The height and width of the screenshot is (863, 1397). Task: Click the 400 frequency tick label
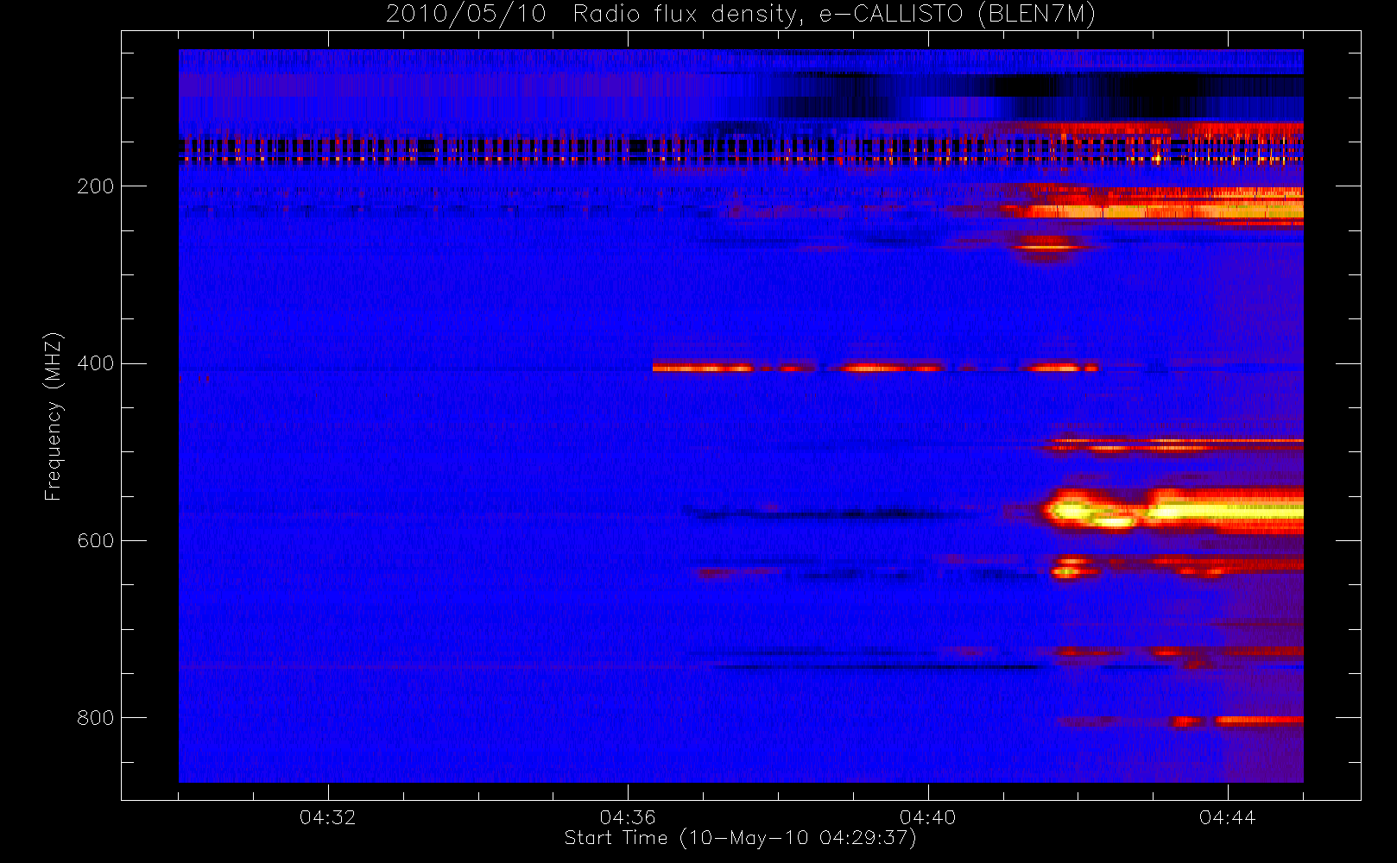pos(95,363)
